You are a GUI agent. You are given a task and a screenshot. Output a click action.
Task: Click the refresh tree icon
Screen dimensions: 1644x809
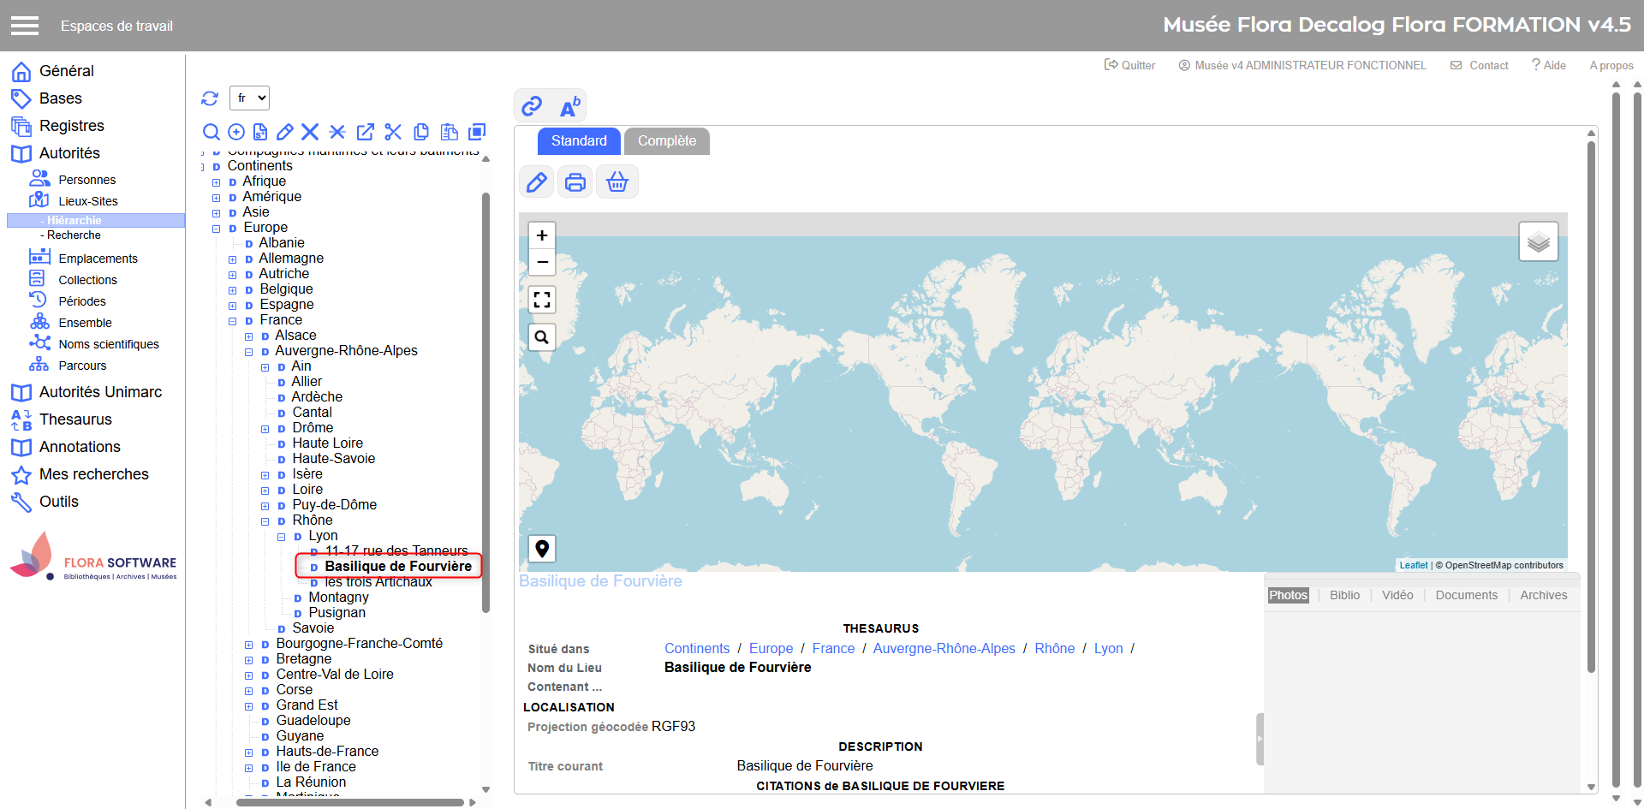[x=210, y=98]
